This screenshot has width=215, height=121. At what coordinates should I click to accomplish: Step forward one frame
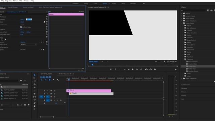[137, 69]
